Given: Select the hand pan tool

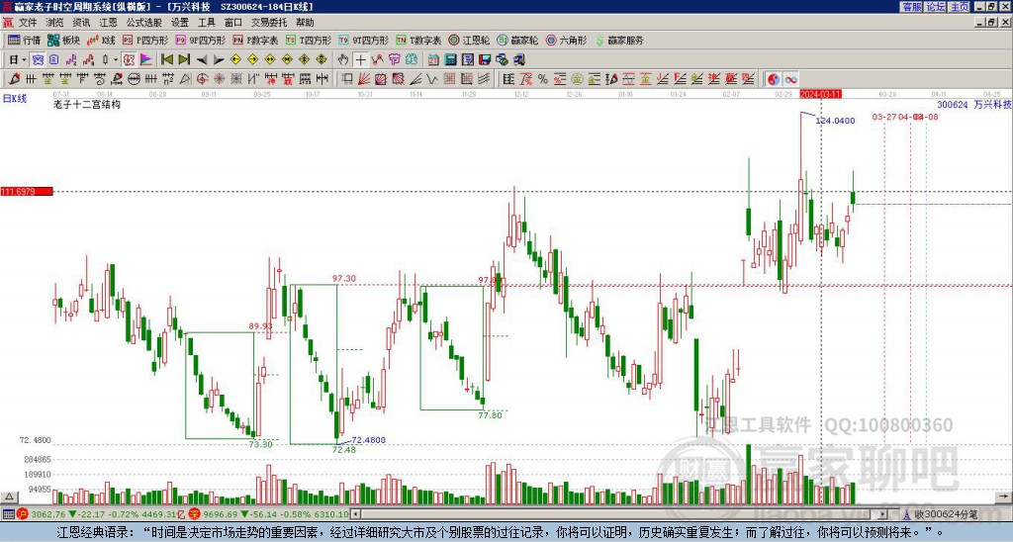Looking at the screenshot, I should (343, 60).
